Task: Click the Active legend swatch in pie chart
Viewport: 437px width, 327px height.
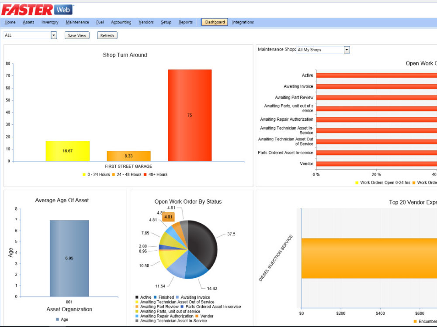Action: pos(137,297)
